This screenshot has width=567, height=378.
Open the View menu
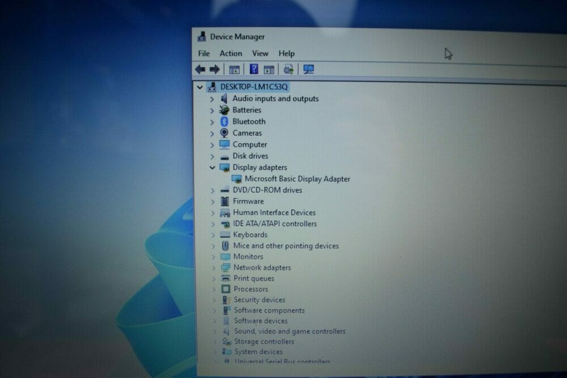(260, 53)
